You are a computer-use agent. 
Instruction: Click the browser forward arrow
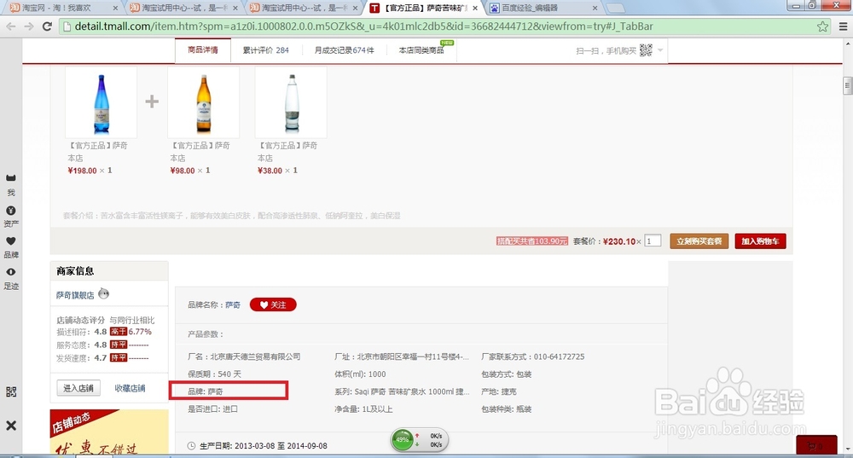pos(29,26)
